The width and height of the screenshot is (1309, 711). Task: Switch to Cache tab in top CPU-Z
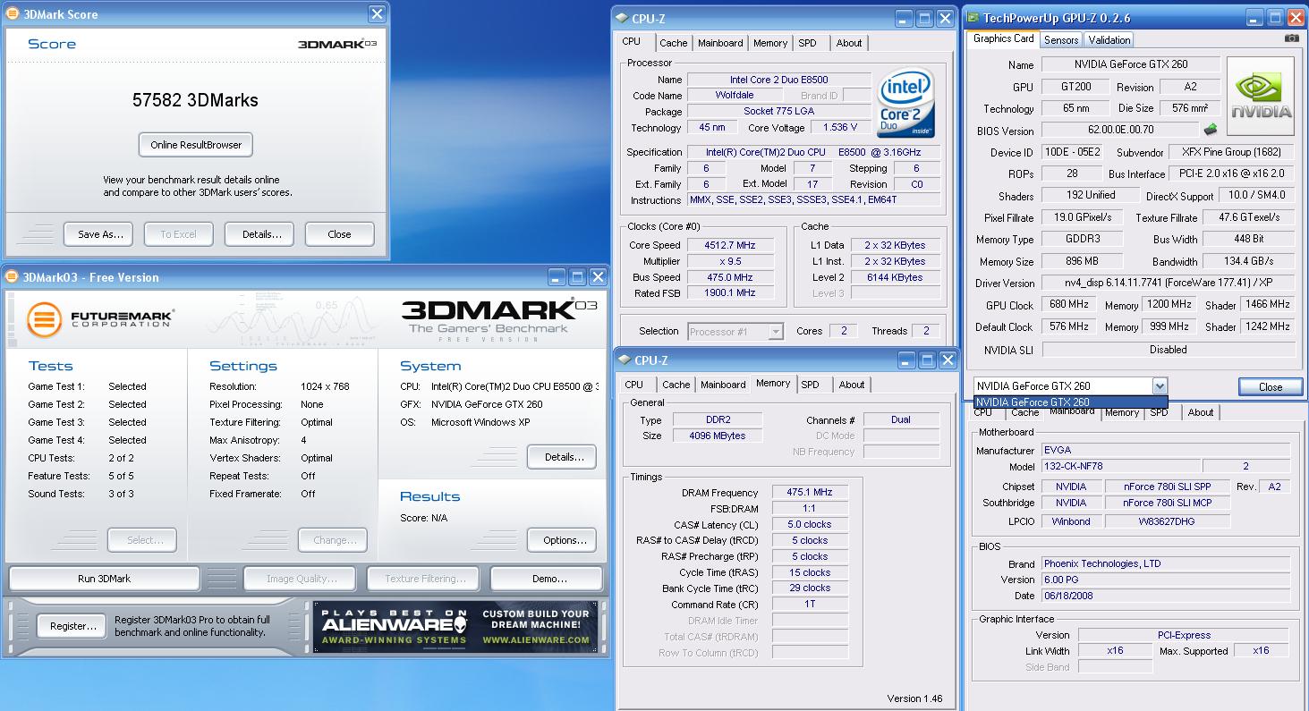coord(674,43)
